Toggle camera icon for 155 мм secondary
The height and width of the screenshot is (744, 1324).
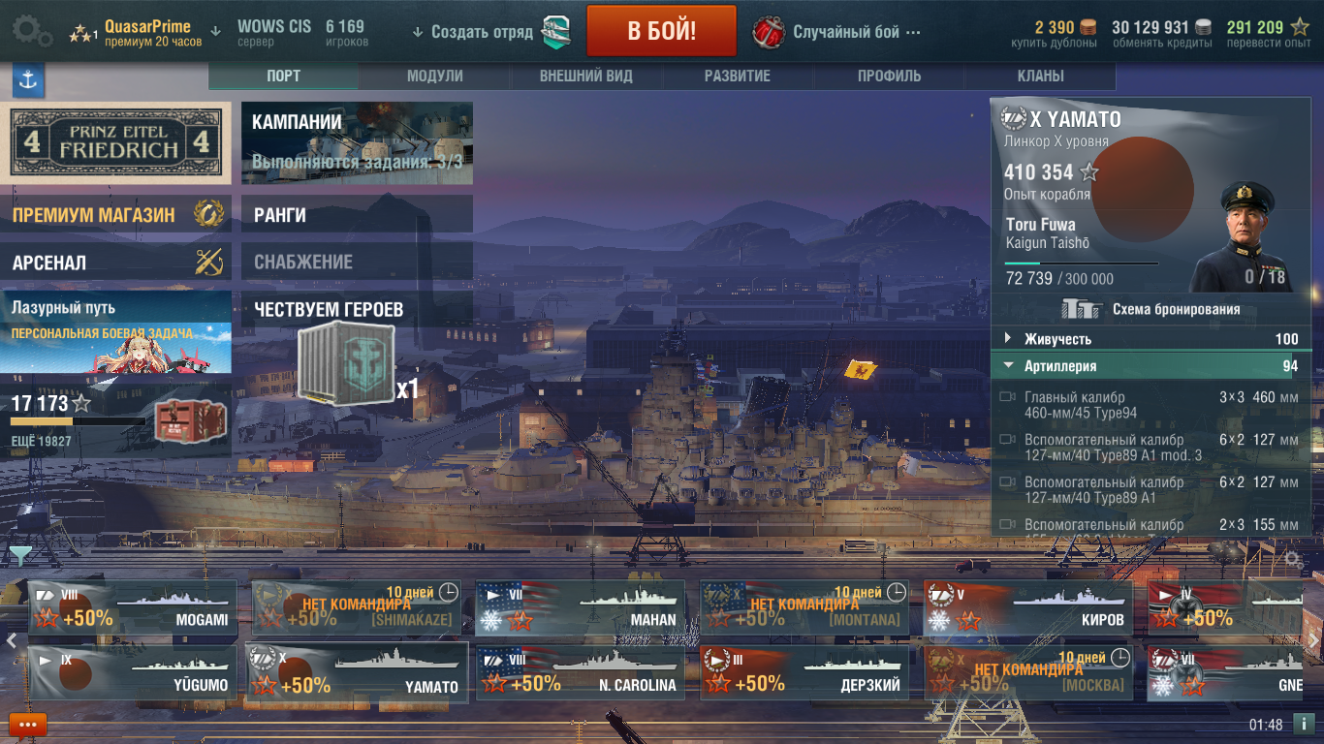(x=1007, y=525)
